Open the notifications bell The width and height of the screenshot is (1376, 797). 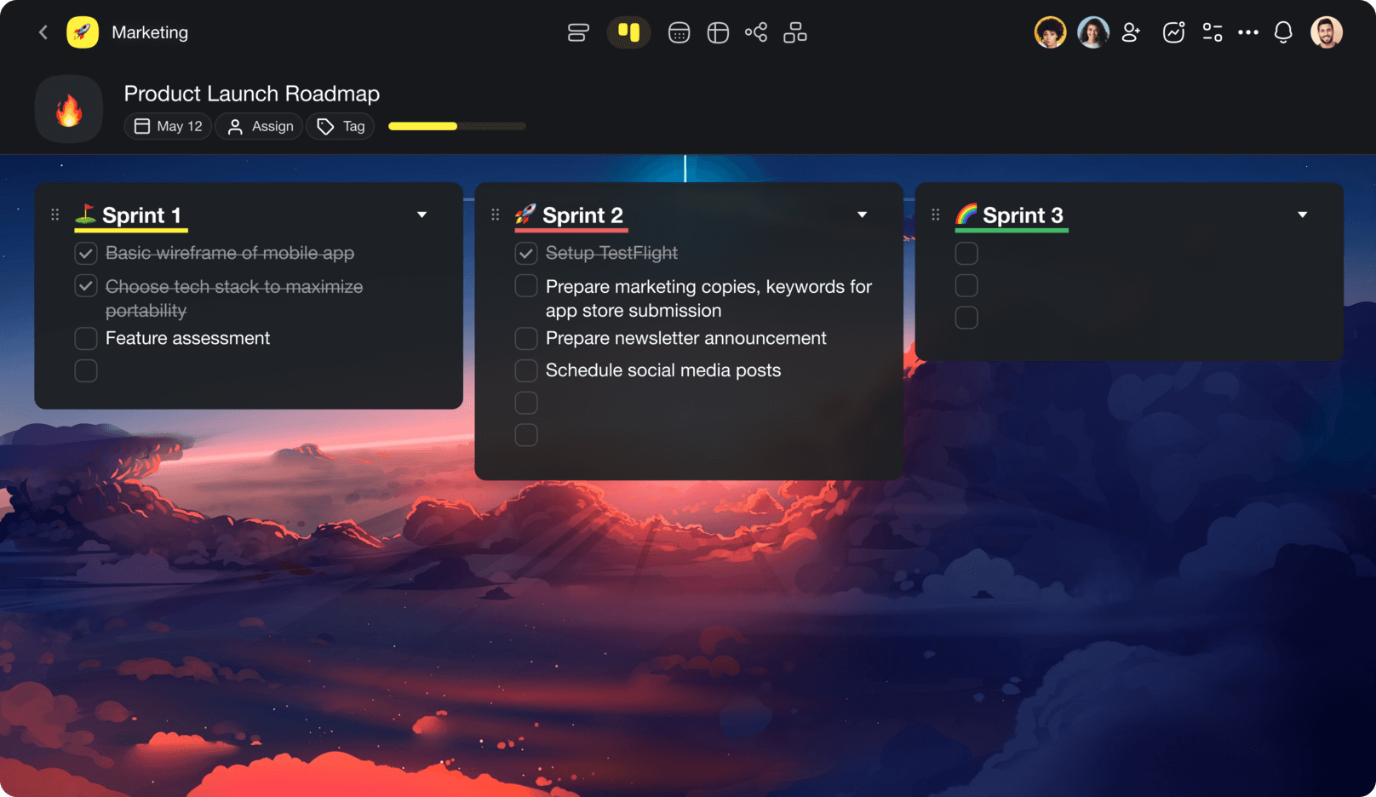tap(1283, 32)
